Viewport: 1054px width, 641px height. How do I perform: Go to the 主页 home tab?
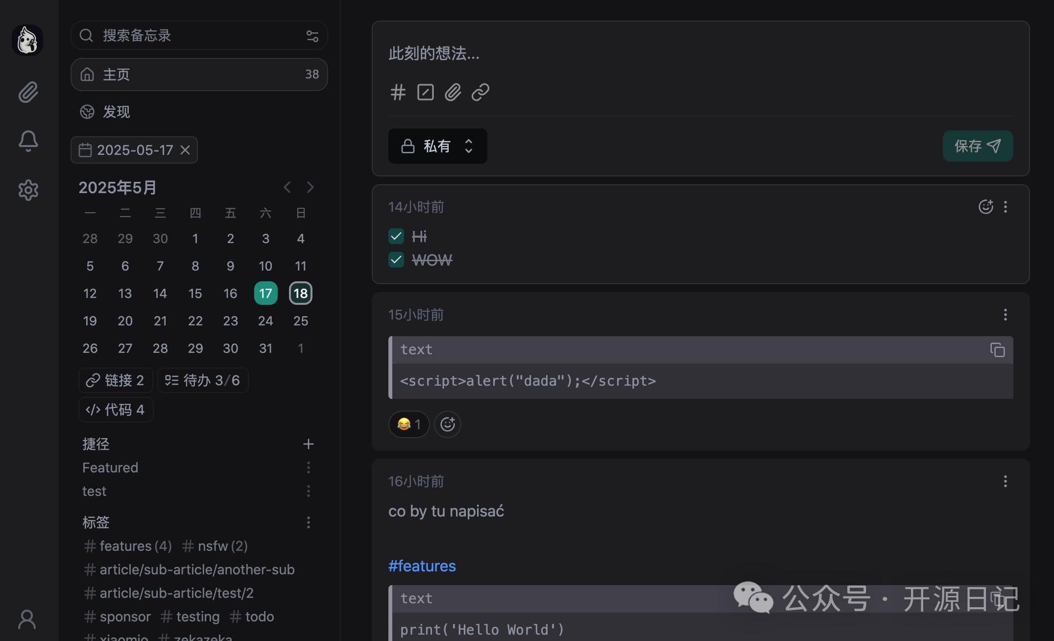pyautogui.click(x=199, y=74)
